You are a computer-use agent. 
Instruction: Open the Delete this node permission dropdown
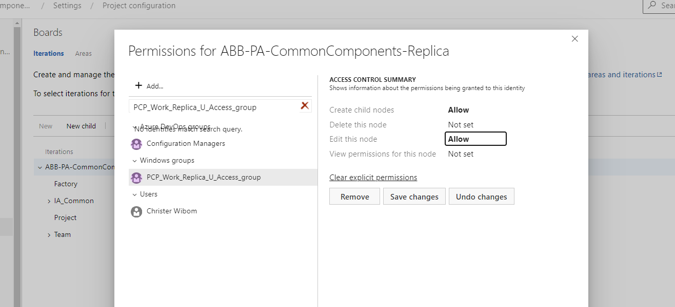(475, 125)
